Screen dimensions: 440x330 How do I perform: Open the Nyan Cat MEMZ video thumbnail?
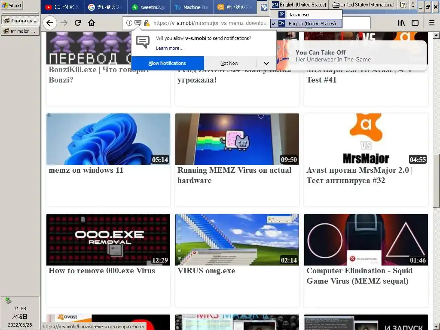coord(237,139)
